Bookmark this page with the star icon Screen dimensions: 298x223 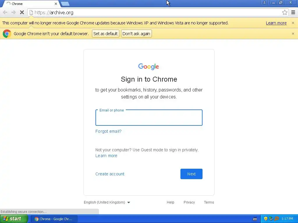[285, 12]
